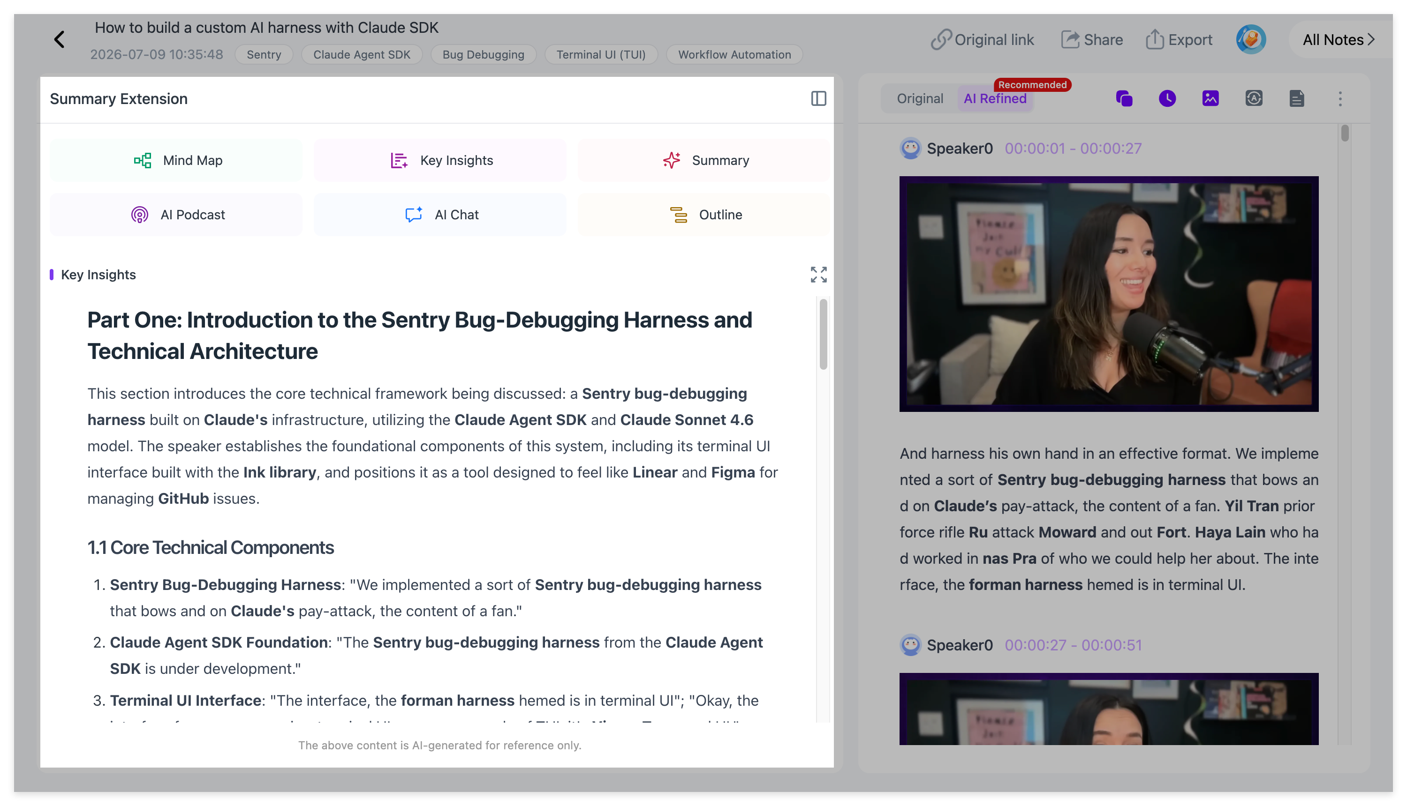Open the AI Podcast feature

coord(176,214)
